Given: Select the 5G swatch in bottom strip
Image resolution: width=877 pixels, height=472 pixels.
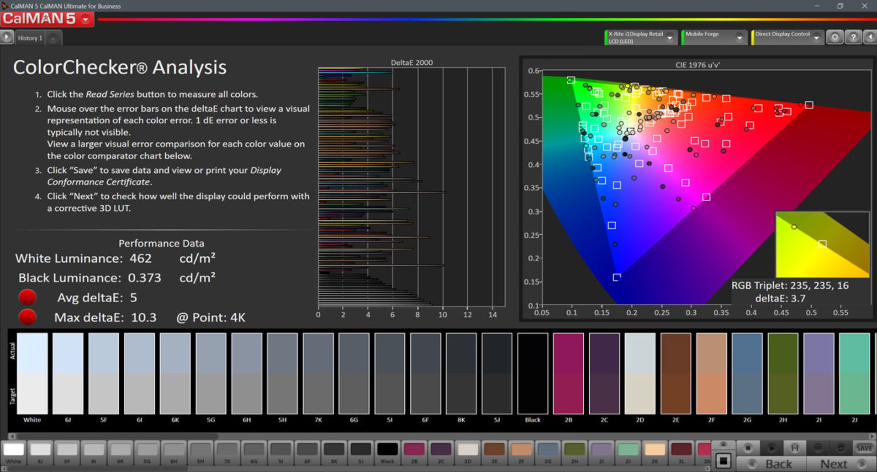Looking at the screenshot, I should pos(147,452).
